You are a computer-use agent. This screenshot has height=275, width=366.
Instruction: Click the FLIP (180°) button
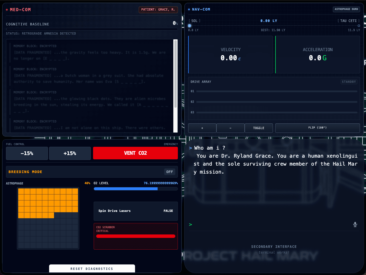(317, 128)
